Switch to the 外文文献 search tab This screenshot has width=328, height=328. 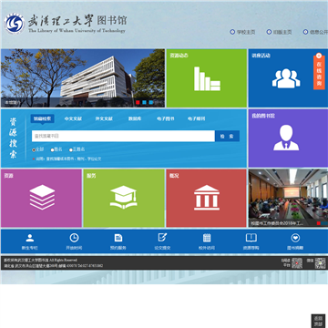tap(104, 118)
